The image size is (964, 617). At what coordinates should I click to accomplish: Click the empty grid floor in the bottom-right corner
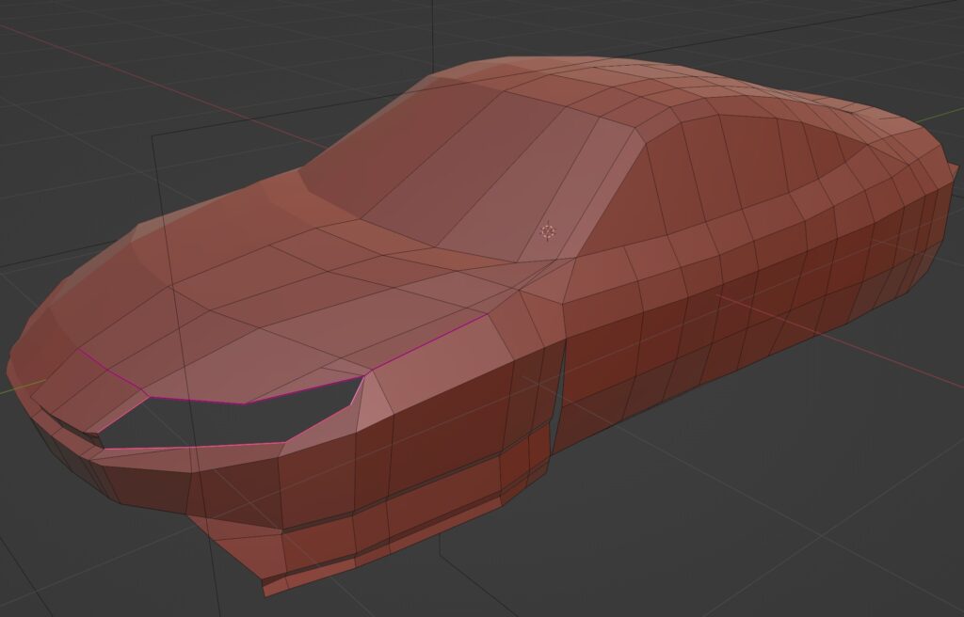click(847, 527)
